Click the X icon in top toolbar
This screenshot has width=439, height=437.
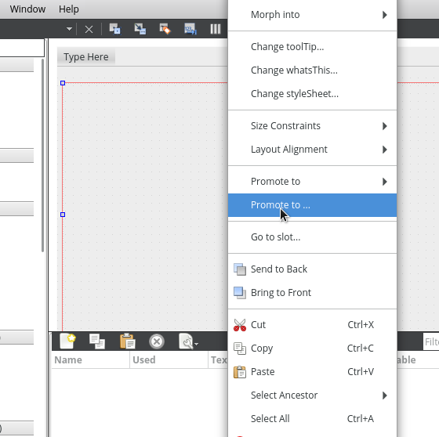tap(89, 29)
